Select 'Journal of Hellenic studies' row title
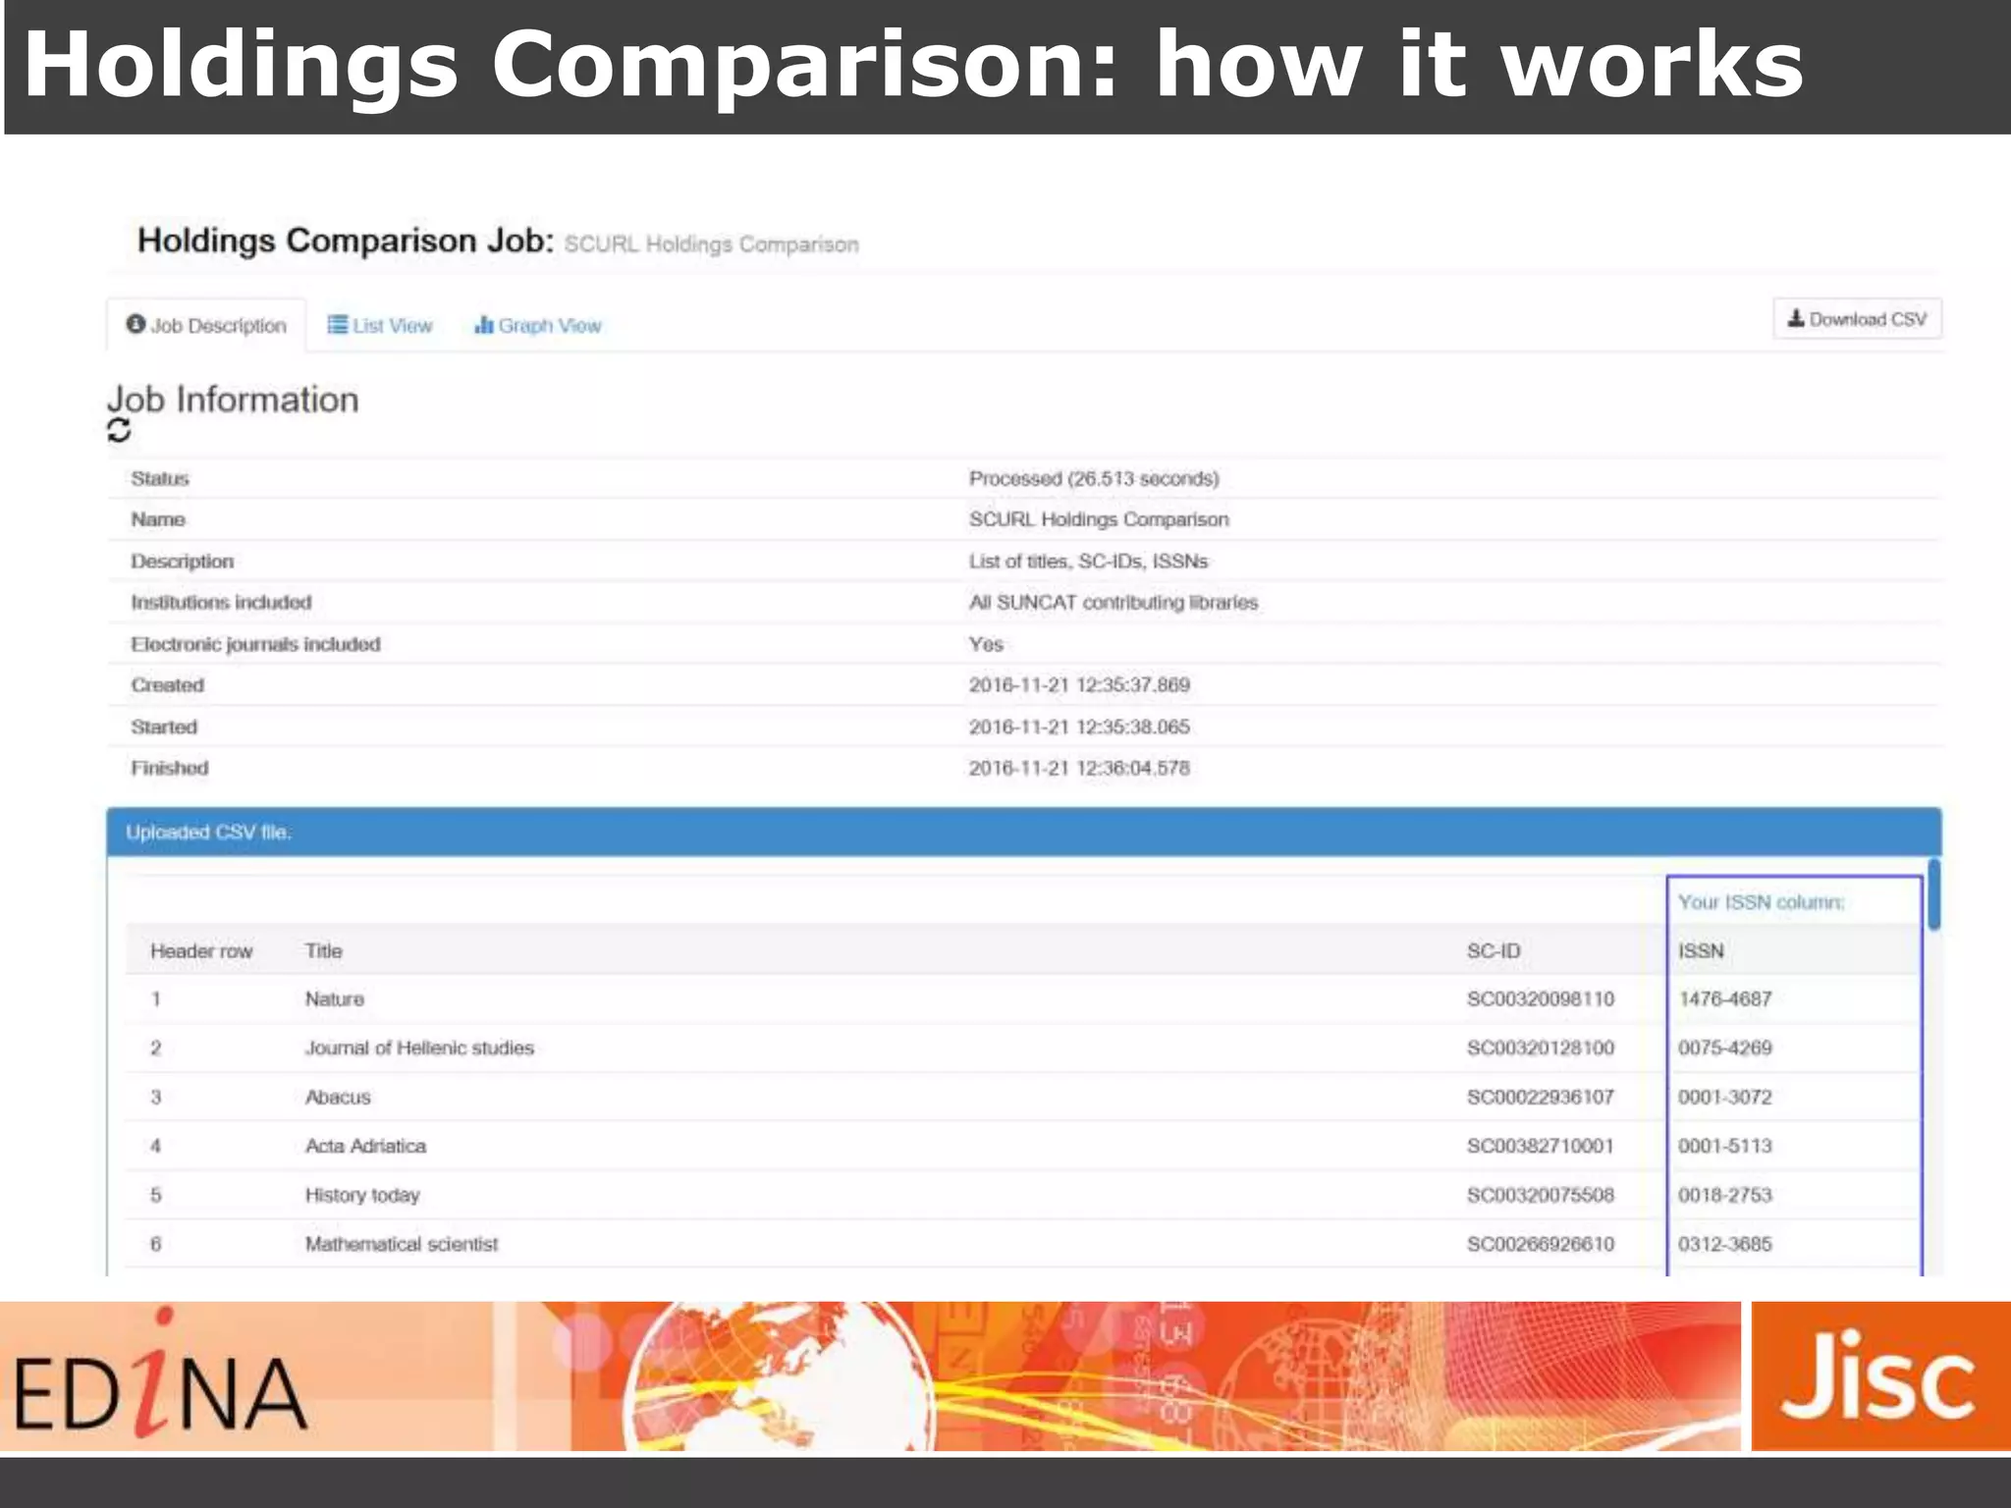Screen dimensions: 2011x1508 [x=419, y=1048]
